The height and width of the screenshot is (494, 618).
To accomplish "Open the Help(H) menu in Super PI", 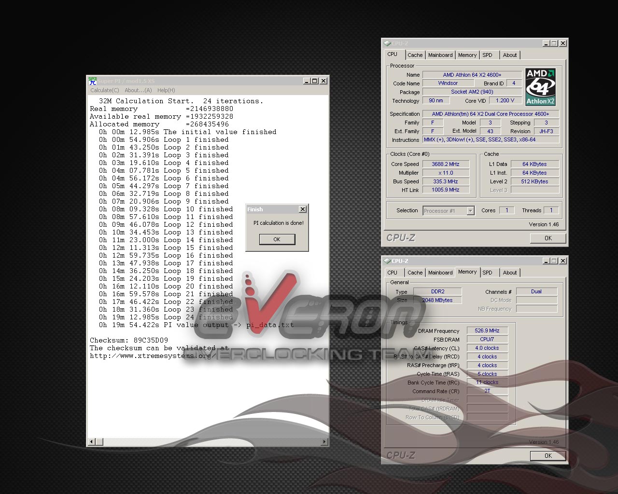I will click(x=166, y=90).
